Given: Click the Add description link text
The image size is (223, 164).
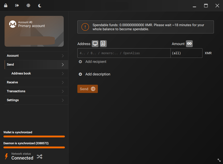Looking at the screenshot, I should pyautogui.click(x=98, y=74).
